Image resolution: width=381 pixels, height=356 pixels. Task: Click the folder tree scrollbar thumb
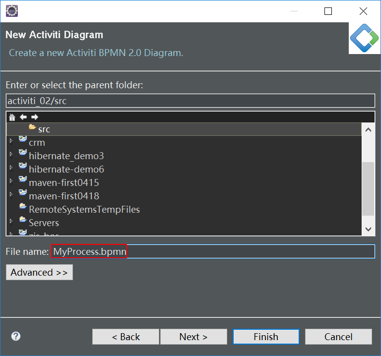(x=368, y=189)
